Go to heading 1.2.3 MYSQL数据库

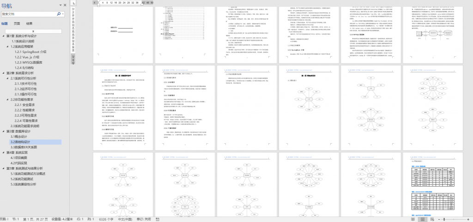click(28, 62)
